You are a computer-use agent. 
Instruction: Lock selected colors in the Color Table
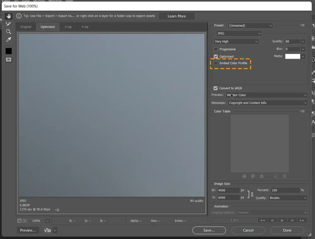pyautogui.click(x=261, y=176)
